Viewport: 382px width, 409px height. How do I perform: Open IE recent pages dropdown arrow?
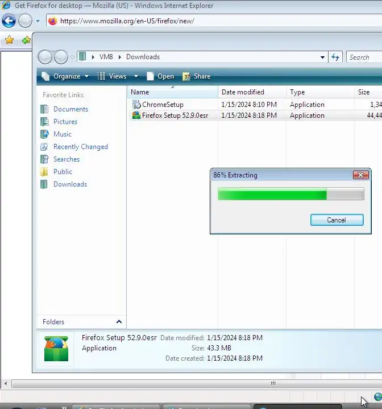point(38,21)
